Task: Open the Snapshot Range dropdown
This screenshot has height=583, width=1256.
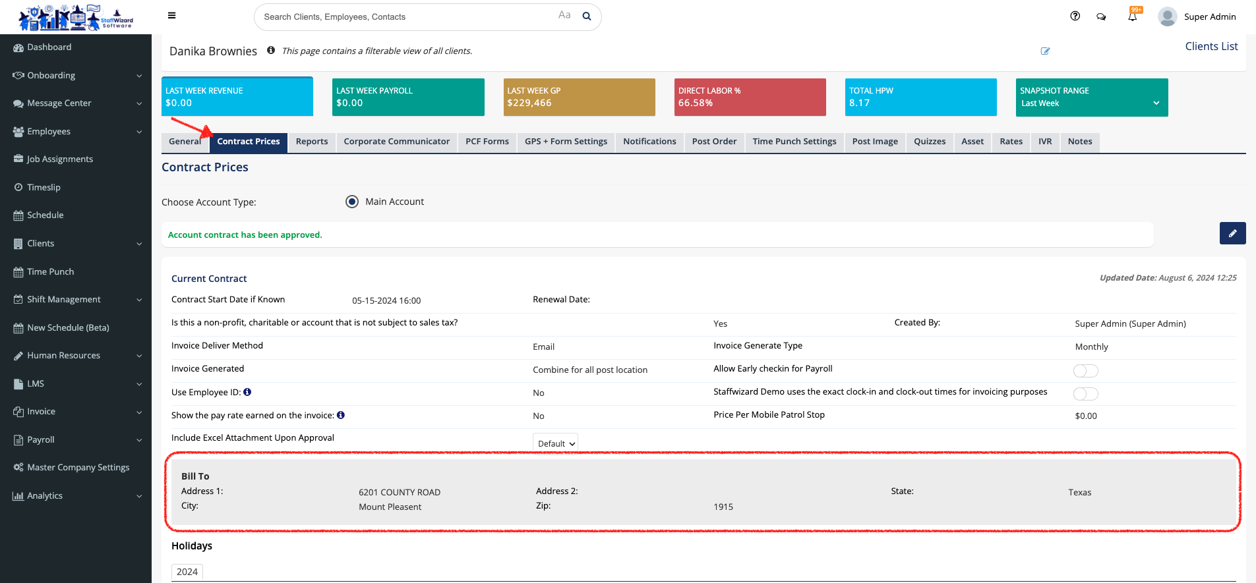Action: (1091, 103)
